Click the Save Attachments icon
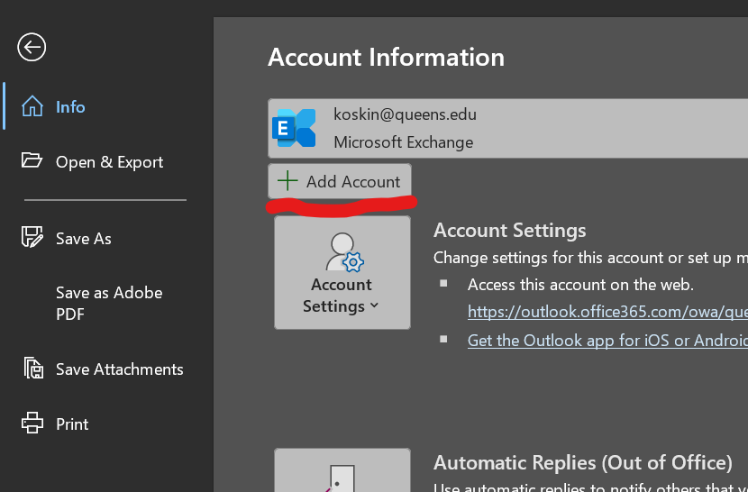748x492 pixels. click(x=34, y=368)
